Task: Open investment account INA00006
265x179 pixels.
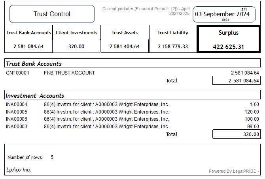Action: pyautogui.click(x=17, y=119)
